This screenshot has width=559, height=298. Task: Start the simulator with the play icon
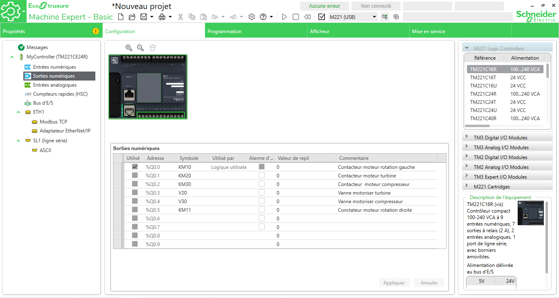pyautogui.click(x=284, y=17)
